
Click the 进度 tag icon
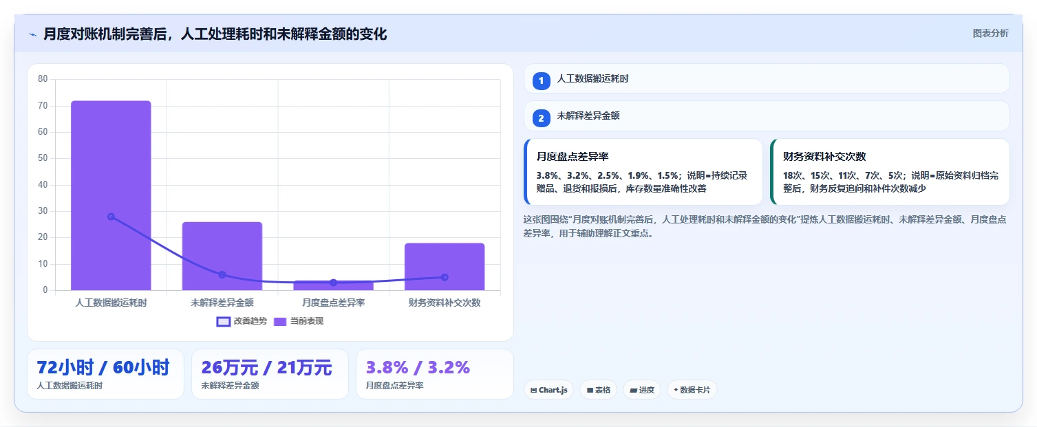point(633,391)
